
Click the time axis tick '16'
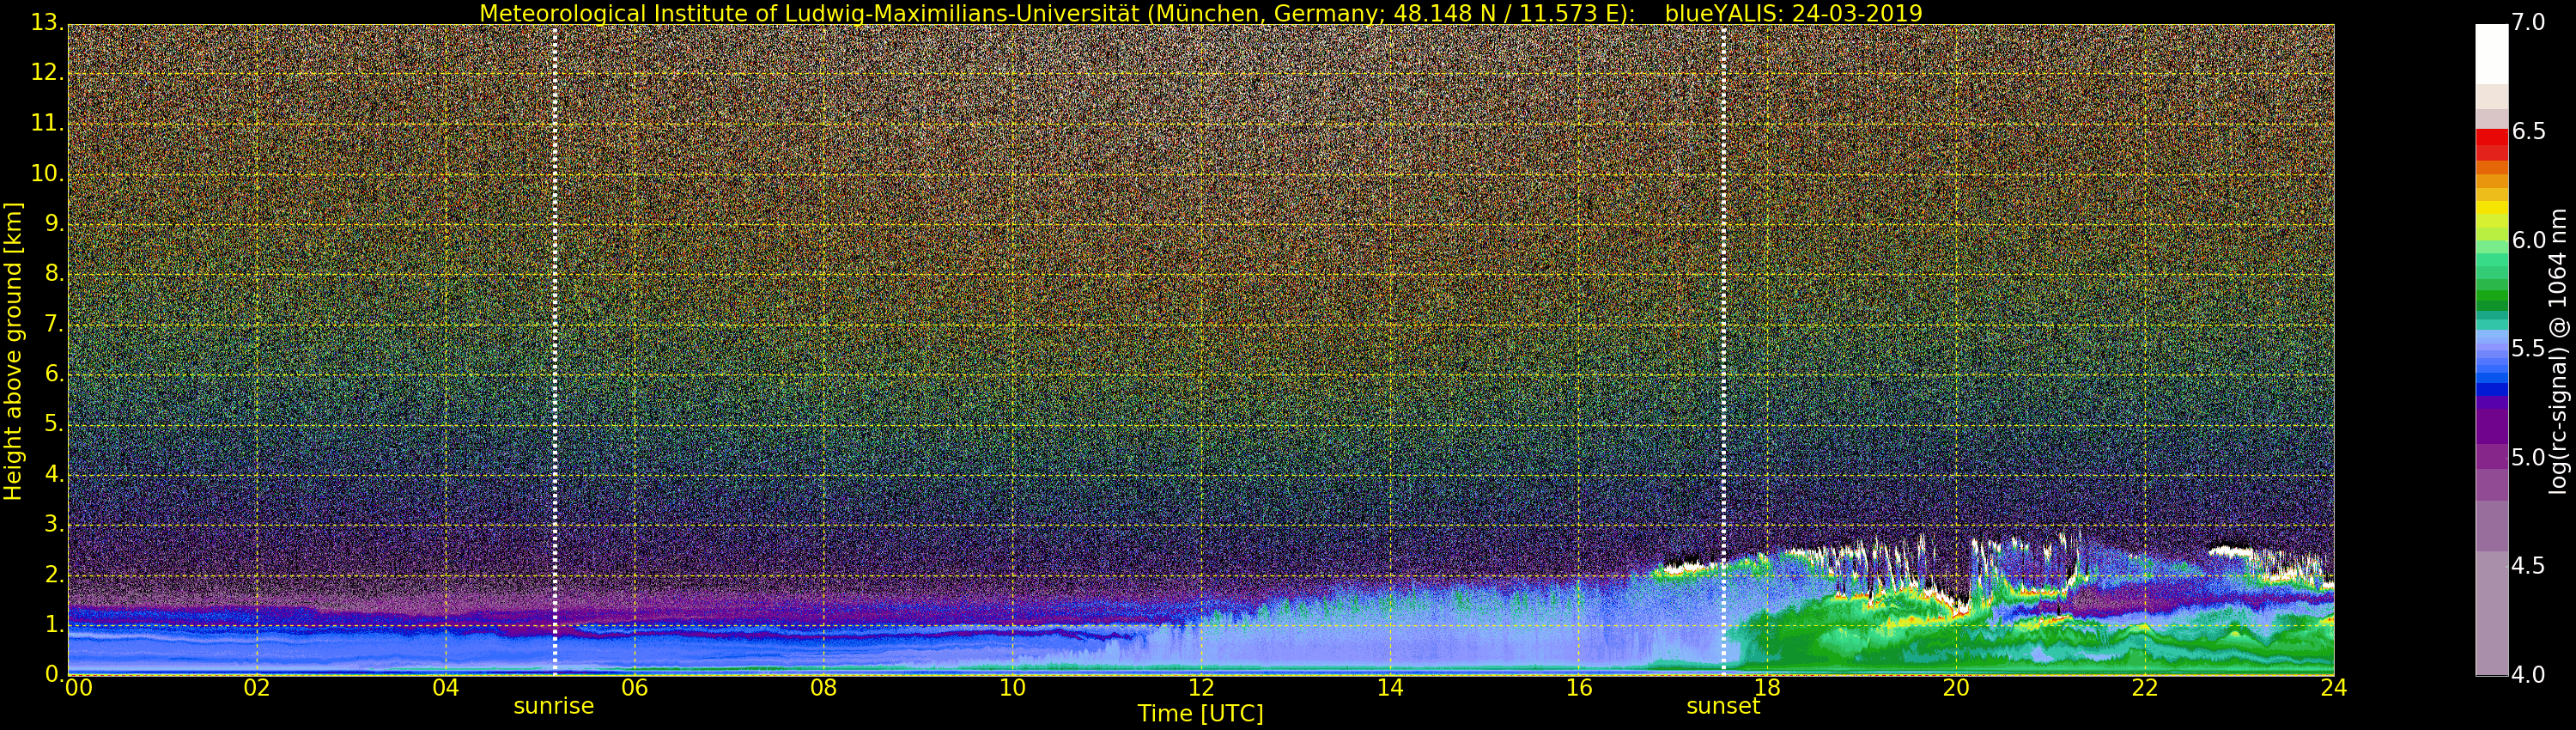click(1579, 688)
